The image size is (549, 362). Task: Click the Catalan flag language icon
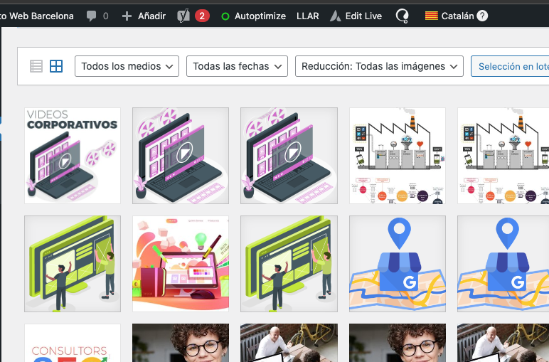(x=431, y=16)
